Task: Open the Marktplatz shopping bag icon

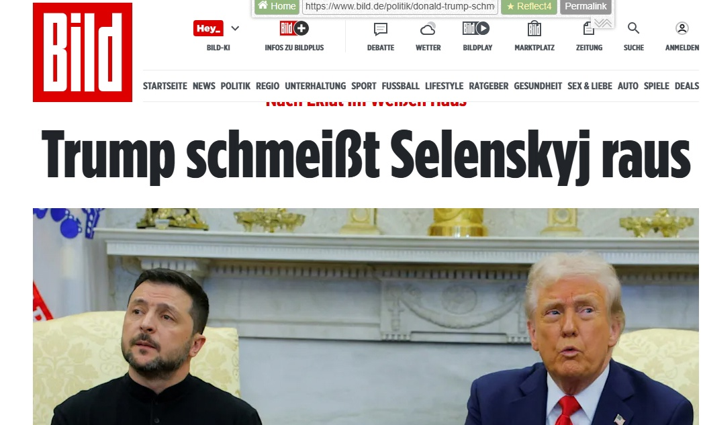Action: 534,29
